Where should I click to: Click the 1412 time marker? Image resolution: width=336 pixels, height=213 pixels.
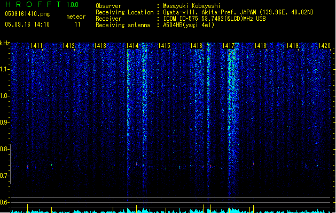pos(68,46)
